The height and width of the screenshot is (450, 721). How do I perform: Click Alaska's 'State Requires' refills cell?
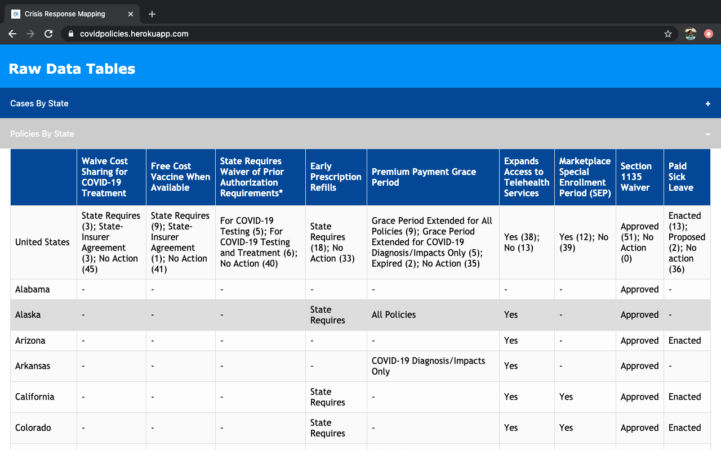tap(336, 314)
